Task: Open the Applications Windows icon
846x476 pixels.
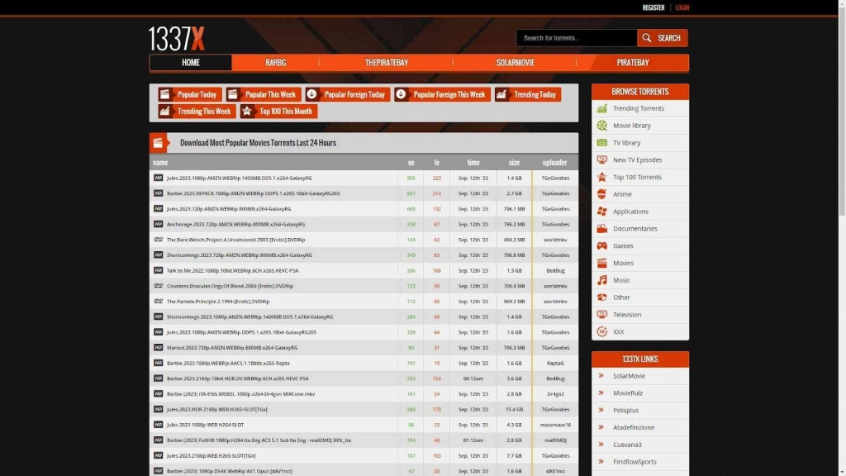Action: pyautogui.click(x=602, y=212)
